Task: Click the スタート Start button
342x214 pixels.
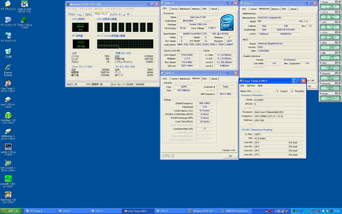Action: click(11, 211)
